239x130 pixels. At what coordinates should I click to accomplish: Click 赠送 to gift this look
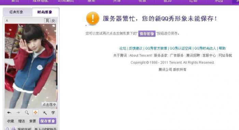point(22,121)
